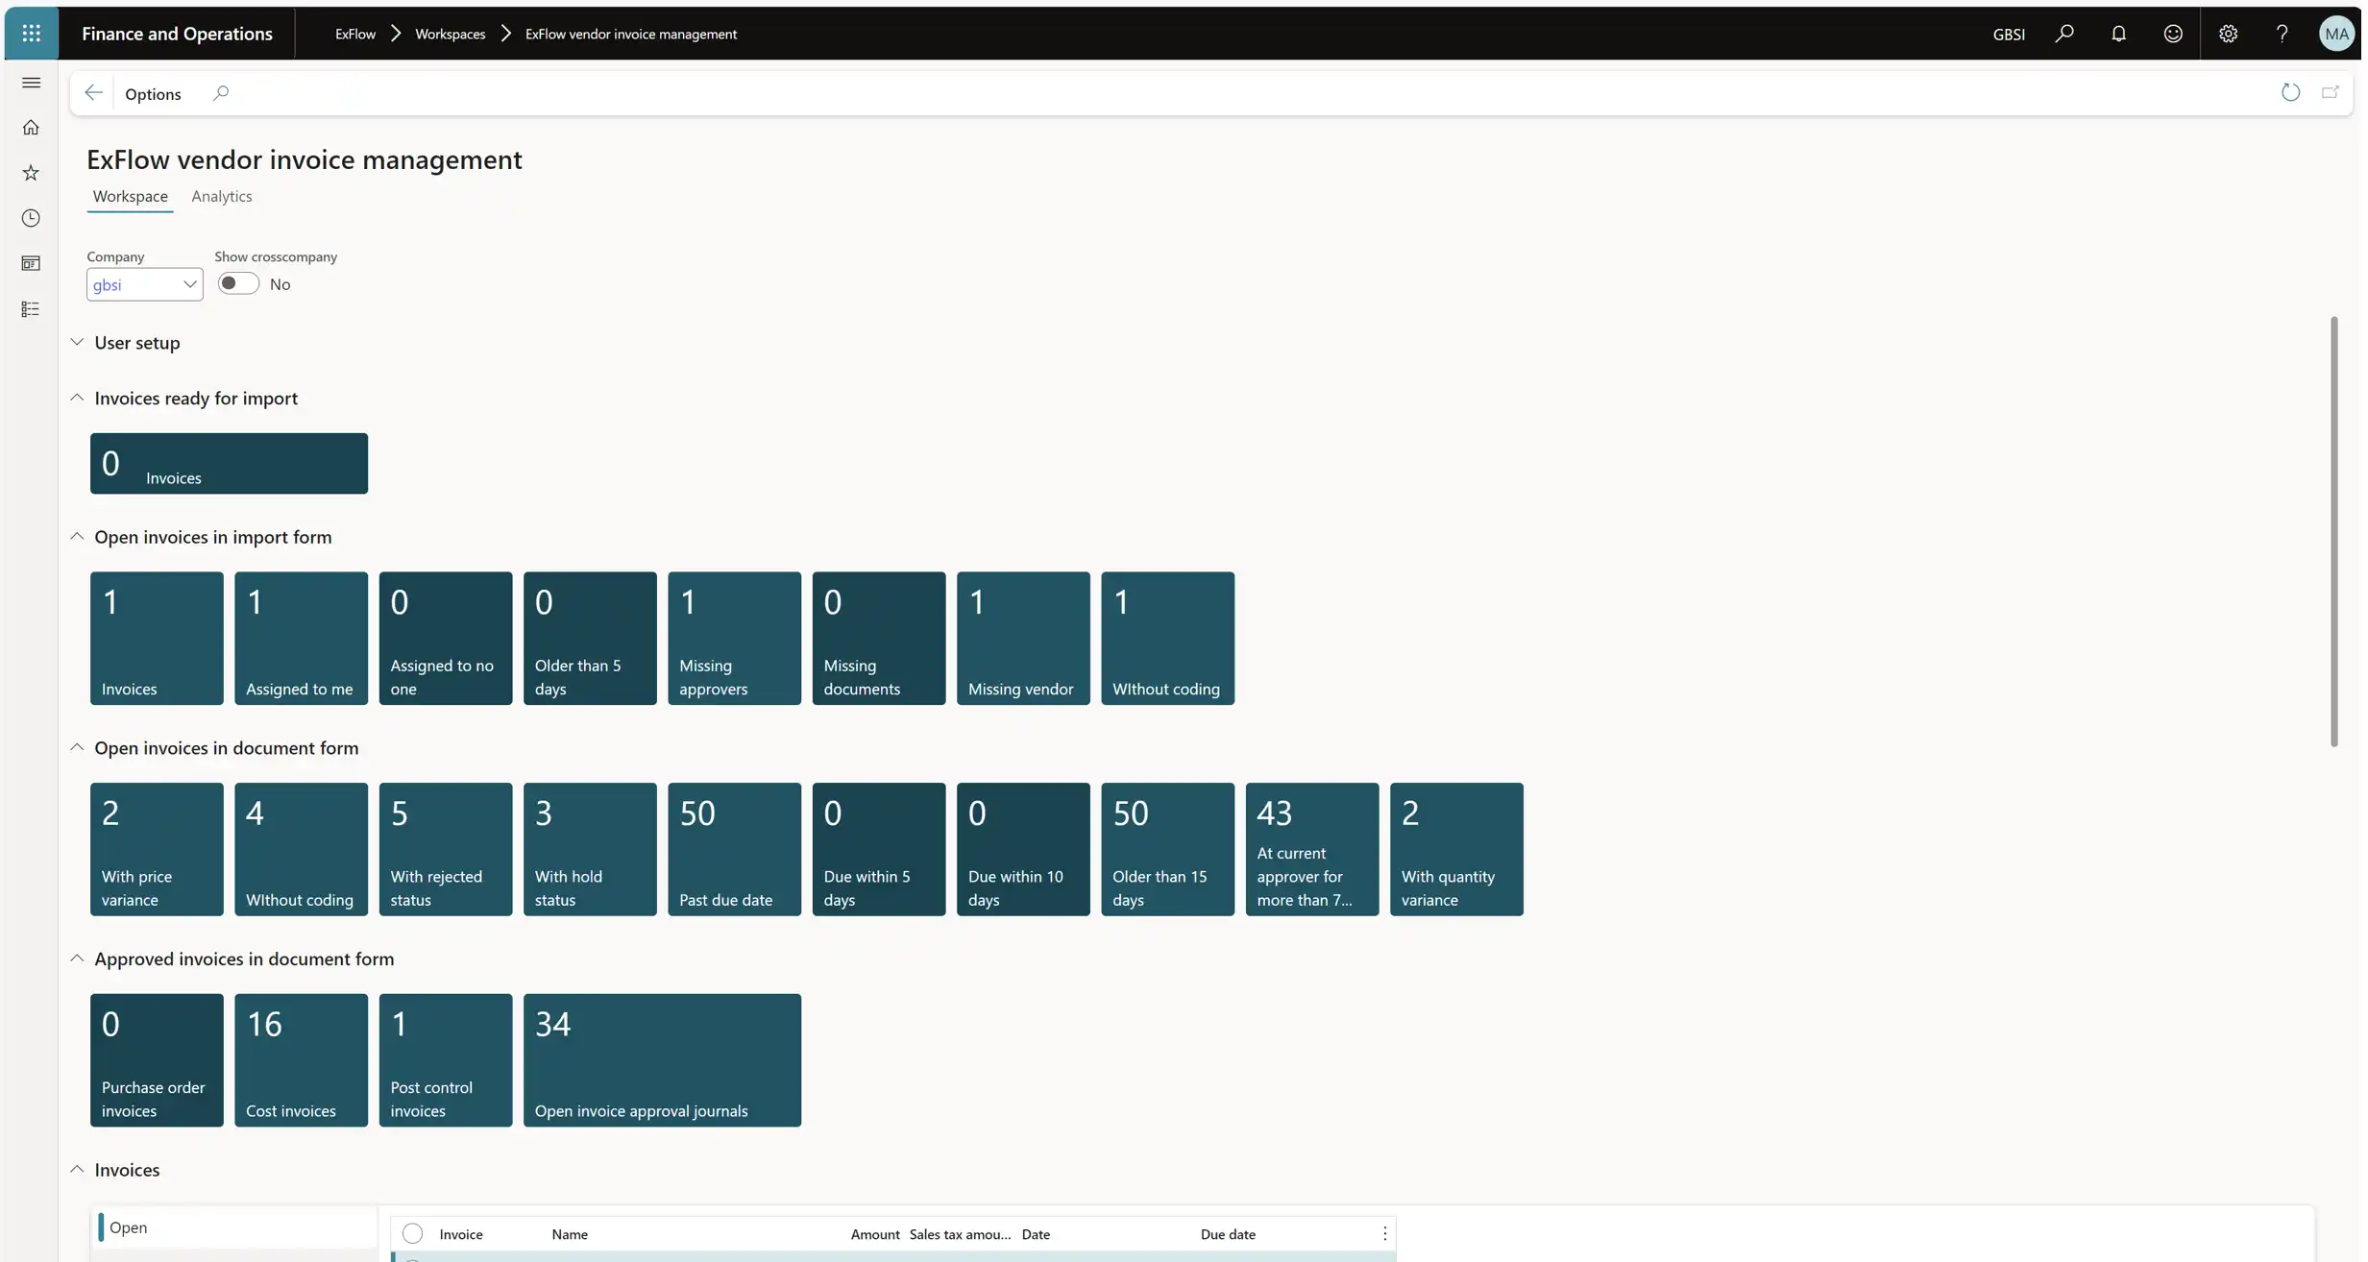Open the Due within 5 days tile
Image resolution: width=2368 pixels, height=1262 pixels.
coord(879,849)
